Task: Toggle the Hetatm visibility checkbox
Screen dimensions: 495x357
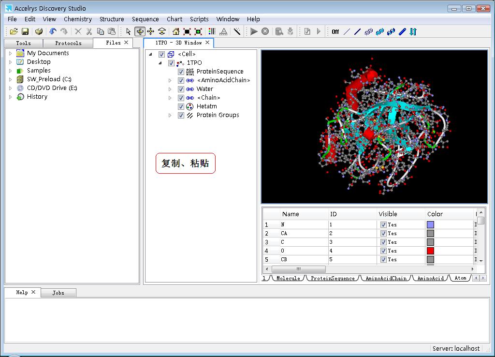Action: (x=181, y=106)
